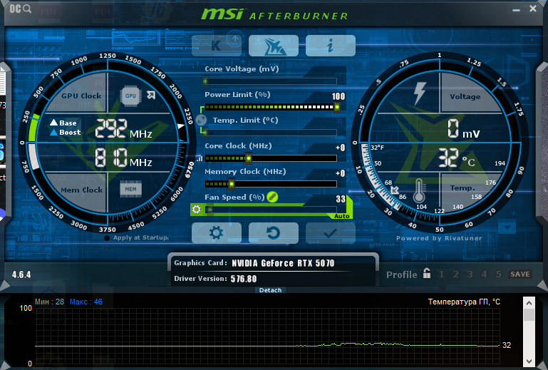Click the monitor graph scroll up arrow
548x370 pixels.
pos(529,303)
